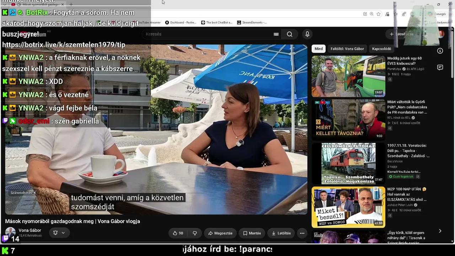455x256 pixels.
Task: Open the MIÉRT KELLETT TÁVOZNIA thumbnail
Action: [x=348, y=120]
